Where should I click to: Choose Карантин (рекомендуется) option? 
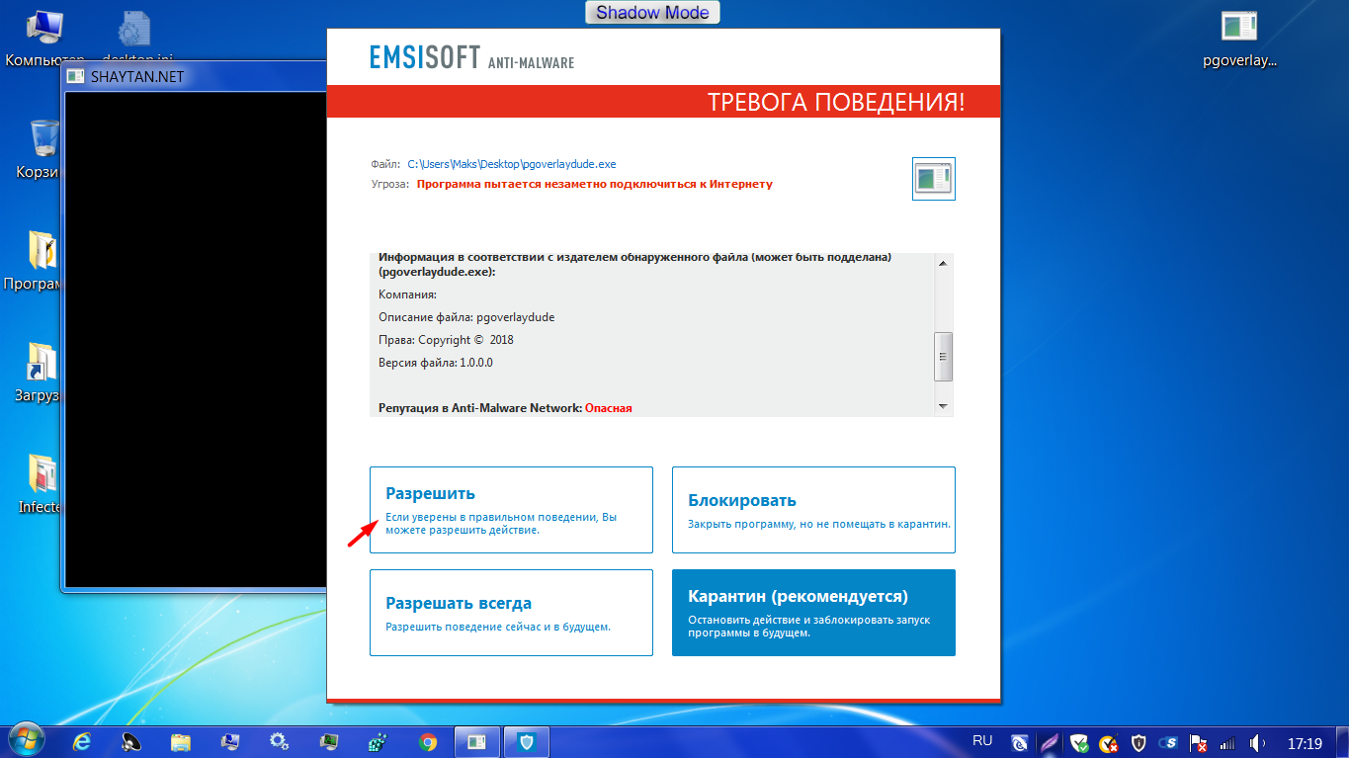click(813, 613)
